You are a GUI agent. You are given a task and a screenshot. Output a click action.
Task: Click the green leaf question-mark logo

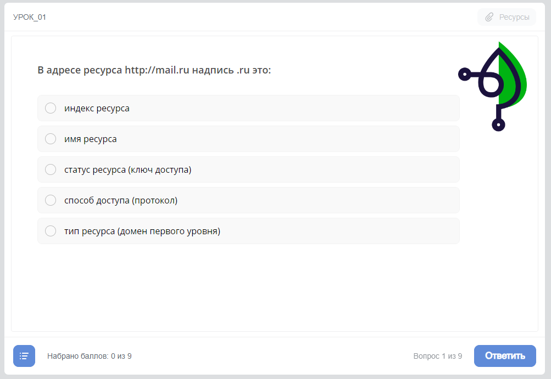click(493, 86)
